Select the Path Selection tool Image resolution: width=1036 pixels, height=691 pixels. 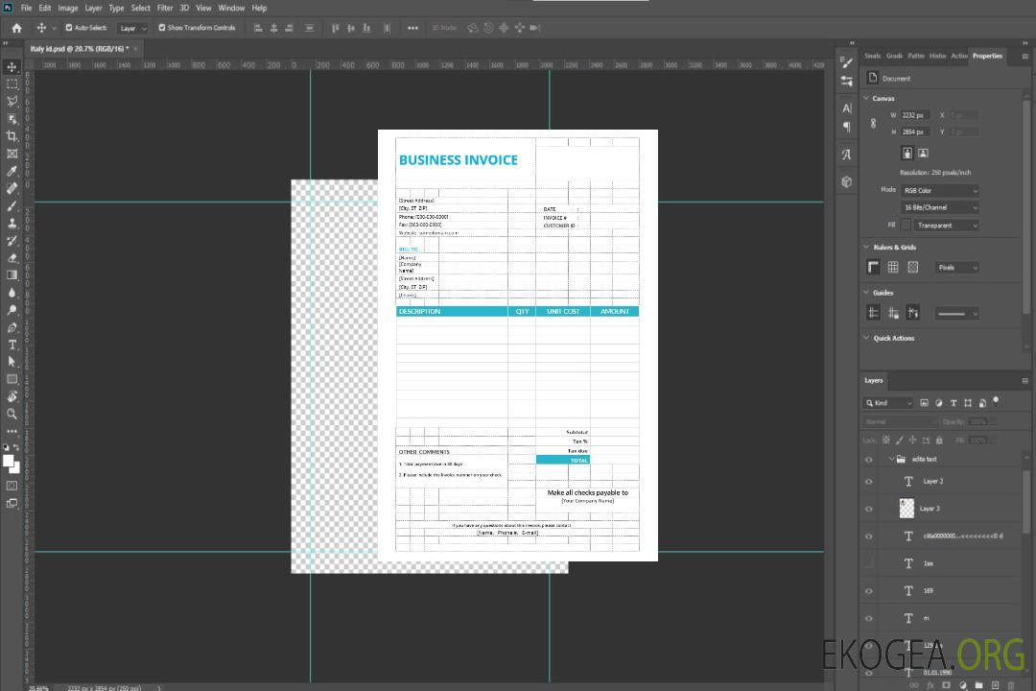12,362
